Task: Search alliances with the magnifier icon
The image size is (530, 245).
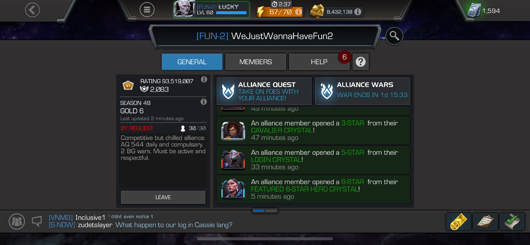Action: (394, 36)
